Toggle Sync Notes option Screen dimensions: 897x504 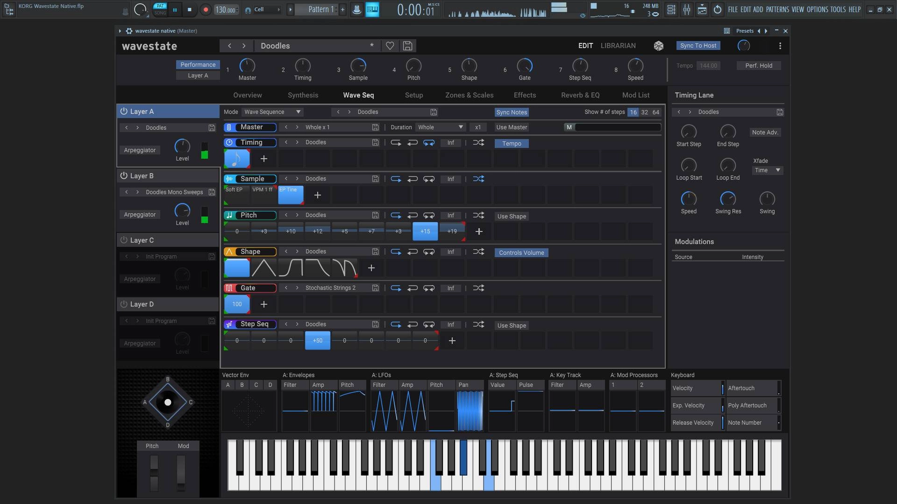pos(512,112)
